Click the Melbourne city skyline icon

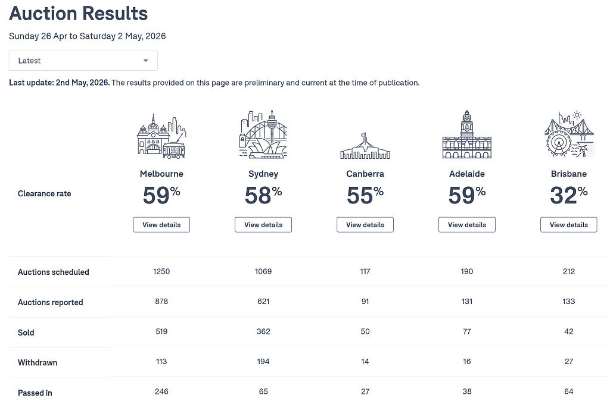coord(161,136)
